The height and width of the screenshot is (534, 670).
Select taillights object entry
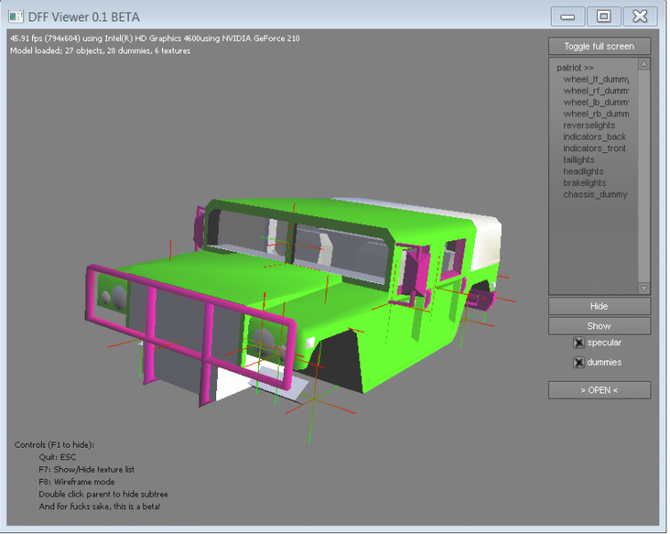point(578,160)
